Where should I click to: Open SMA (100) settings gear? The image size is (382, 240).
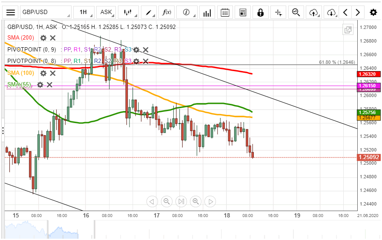[x=43, y=73]
